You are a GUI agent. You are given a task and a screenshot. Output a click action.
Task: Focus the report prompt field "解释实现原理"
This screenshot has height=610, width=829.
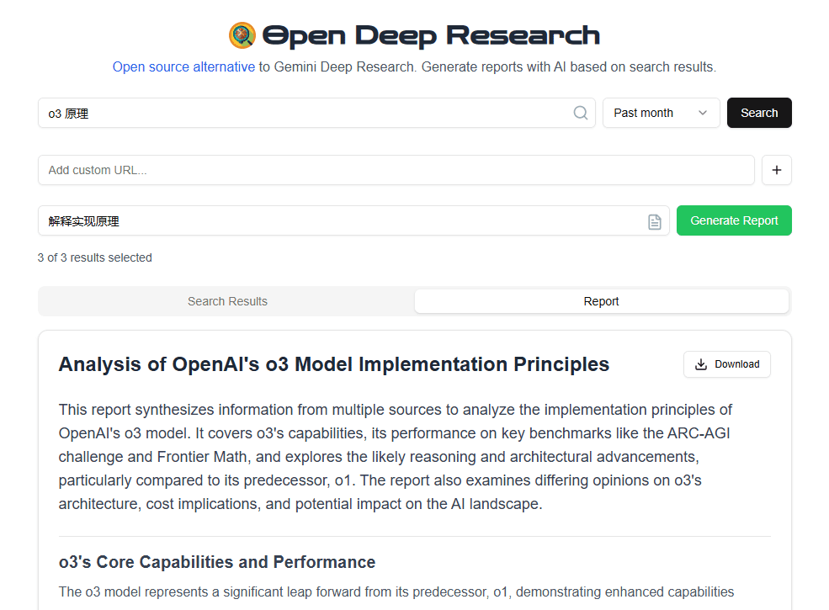[x=337, y=221]
